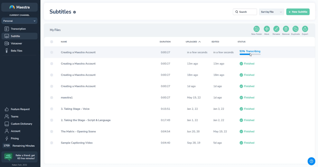Open the help question mark bubble
Image resolution: width=318 pixels, height=167 pixels.
311,161
